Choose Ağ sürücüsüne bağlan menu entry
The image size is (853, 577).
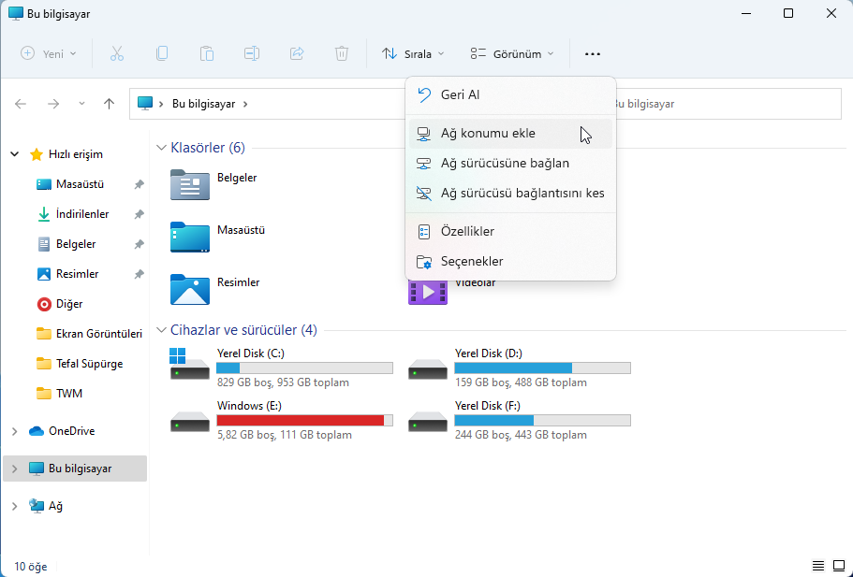pos(506,163)
